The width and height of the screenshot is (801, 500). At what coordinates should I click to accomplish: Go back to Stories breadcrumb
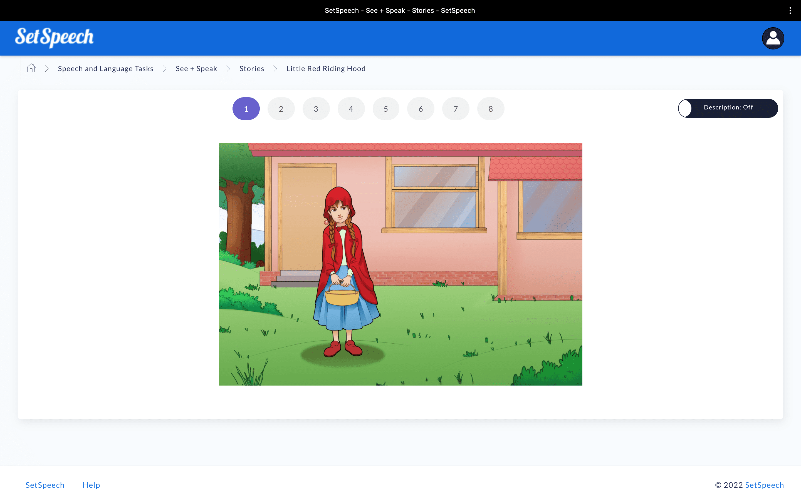(251, 68)
